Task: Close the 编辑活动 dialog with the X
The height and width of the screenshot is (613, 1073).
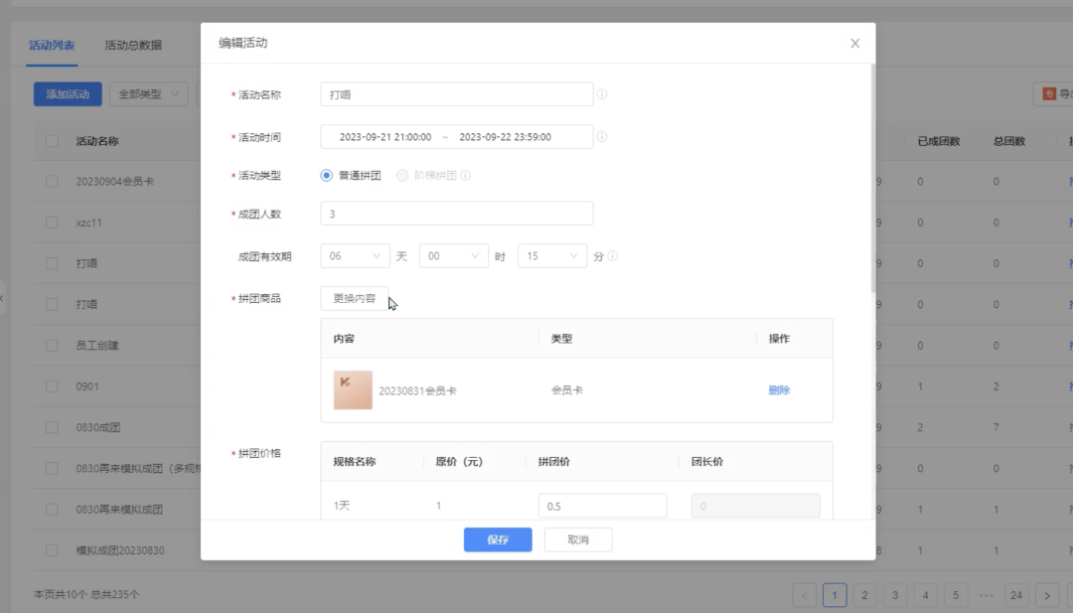Action: tap(854, 43)
